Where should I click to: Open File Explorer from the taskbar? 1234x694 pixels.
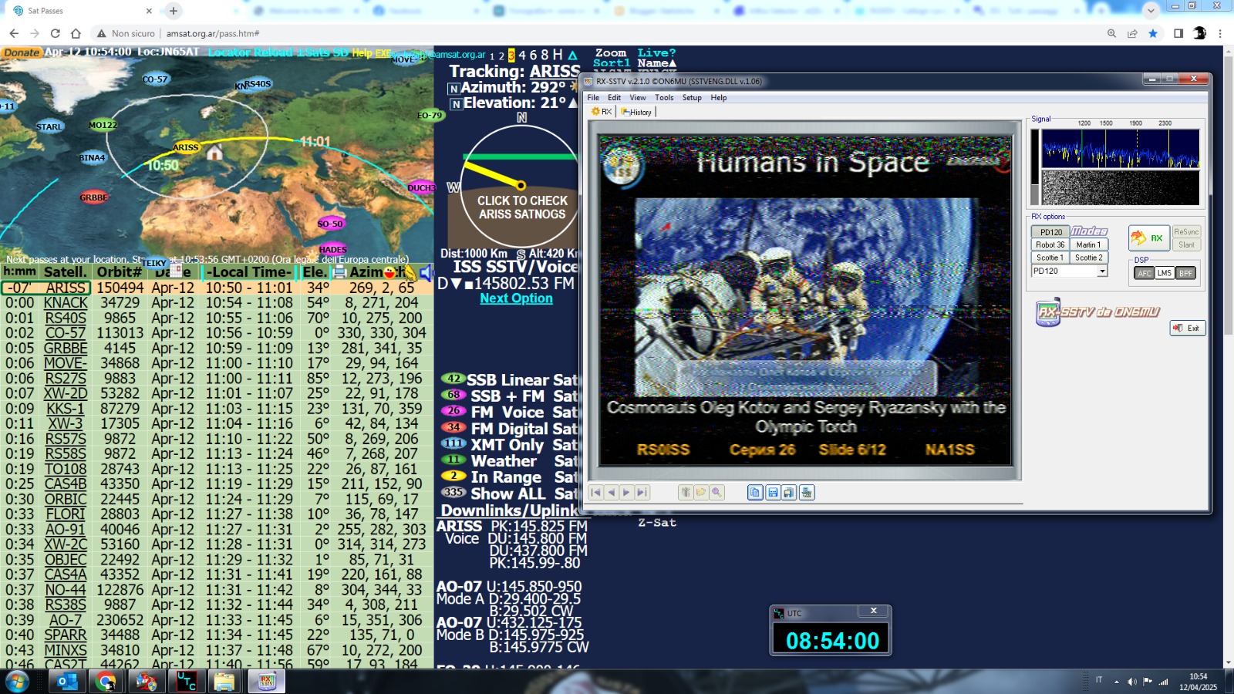pos(224,682)
